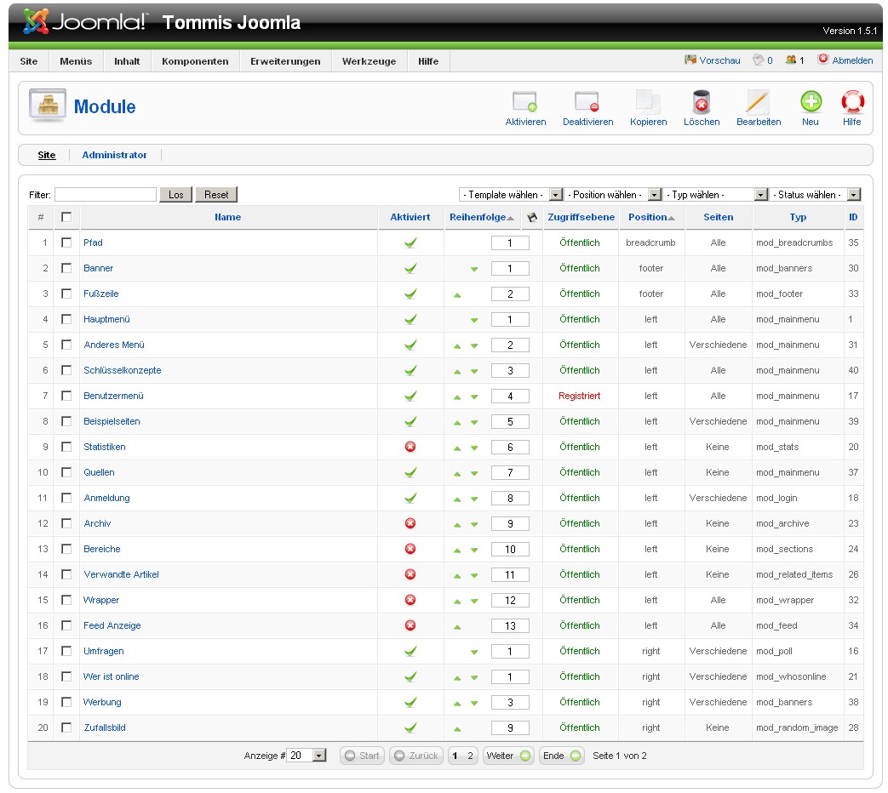Screen dimensions: 888x793
Task: Click the Bearbeiten pencil icon
Action: [758, 103]
